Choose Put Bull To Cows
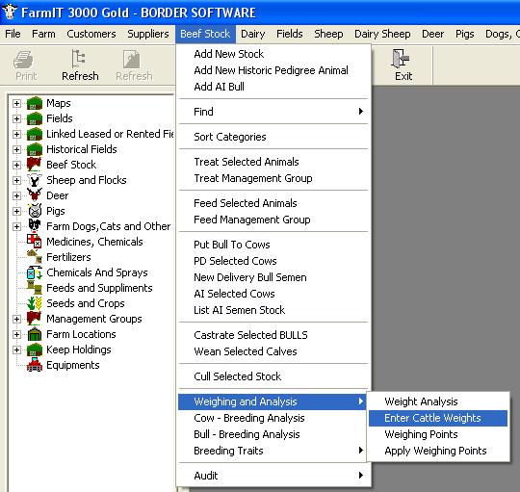Viewport: 520px width, 492px height. 273,245
